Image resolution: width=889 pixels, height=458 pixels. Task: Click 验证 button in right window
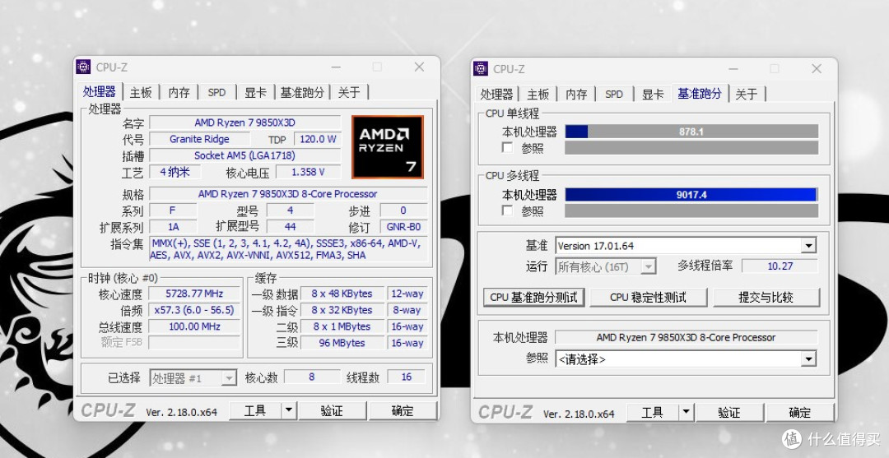[x=729, y=412]
